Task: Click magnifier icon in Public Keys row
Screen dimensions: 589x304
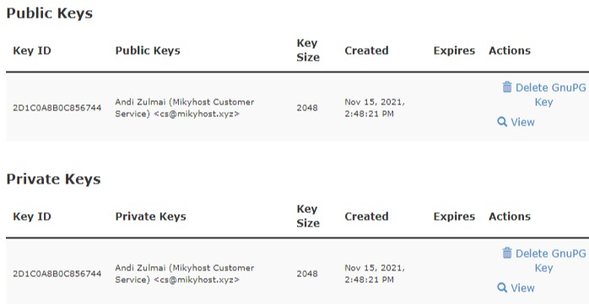Action: coord(502,122)
